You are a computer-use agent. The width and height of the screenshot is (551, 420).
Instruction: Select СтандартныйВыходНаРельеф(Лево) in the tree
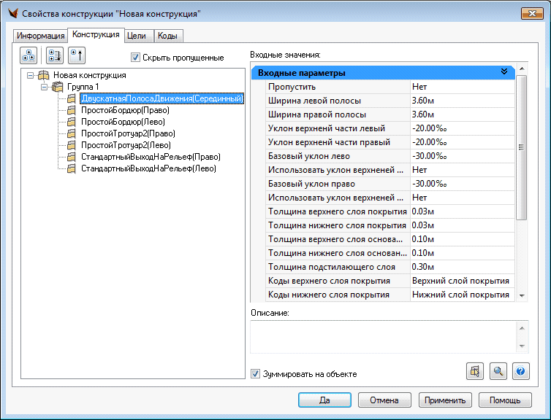point(148,168)
